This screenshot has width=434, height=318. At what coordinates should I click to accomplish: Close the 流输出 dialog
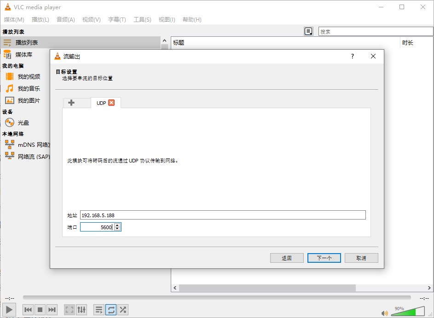373,56
